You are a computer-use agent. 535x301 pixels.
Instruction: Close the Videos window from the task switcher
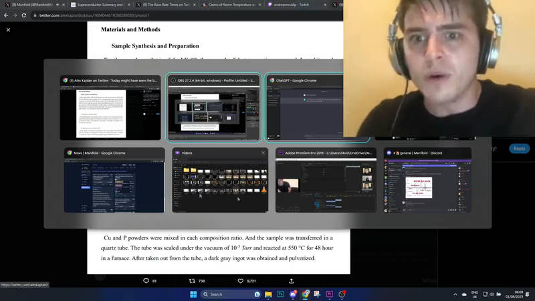tap(263, 153)
